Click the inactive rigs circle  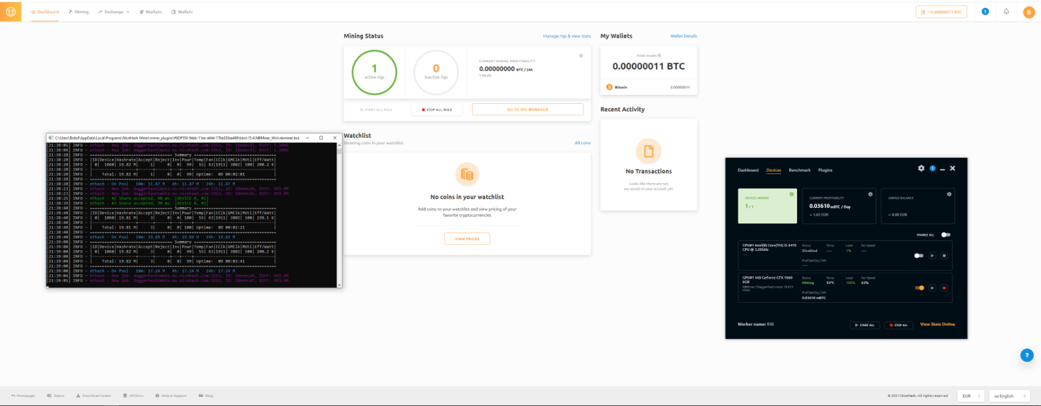click(x=436, y=72)
